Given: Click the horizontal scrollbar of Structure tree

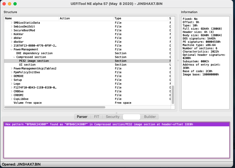Looking at the screenshot, I should [x=55, y=107].
